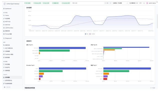Click the blue top bar in 模型 Top 5
159x91 pixels.
pos(127,68)
